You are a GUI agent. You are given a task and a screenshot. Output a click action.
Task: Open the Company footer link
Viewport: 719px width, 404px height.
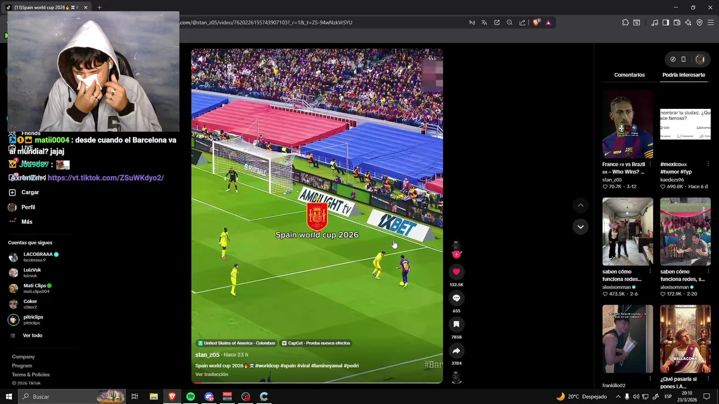[x=23, y=357]
